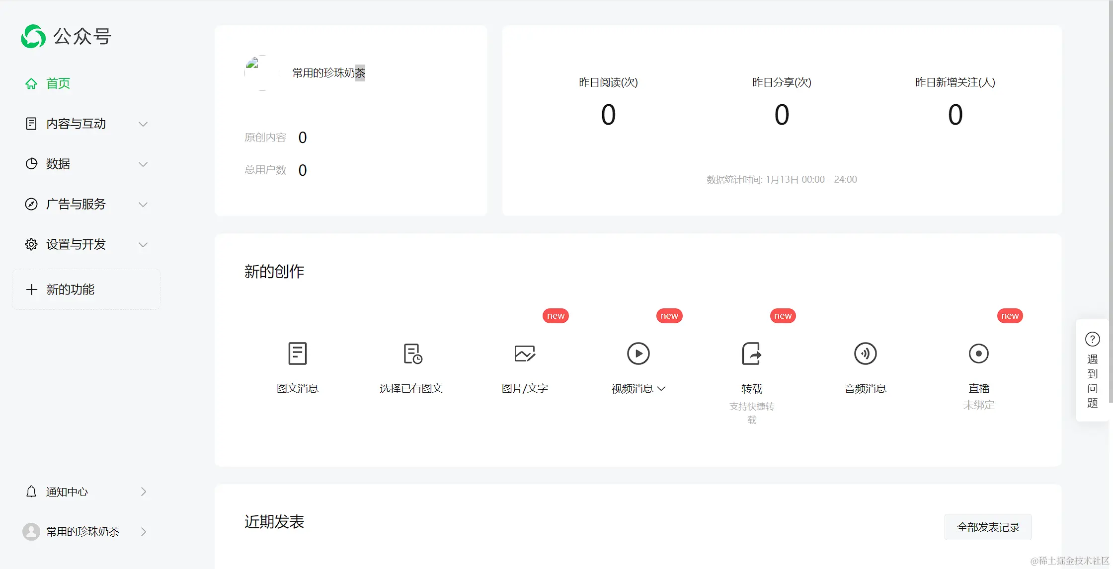
Task: Go to the 首页 home menu item
Action: point(58,83)
